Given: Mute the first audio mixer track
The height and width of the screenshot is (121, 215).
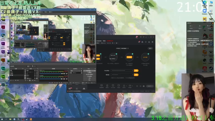Looking at the screenshot, I should tap(64, 73).
